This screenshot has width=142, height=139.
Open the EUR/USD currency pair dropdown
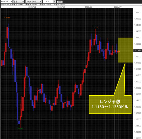coord(7,2)
